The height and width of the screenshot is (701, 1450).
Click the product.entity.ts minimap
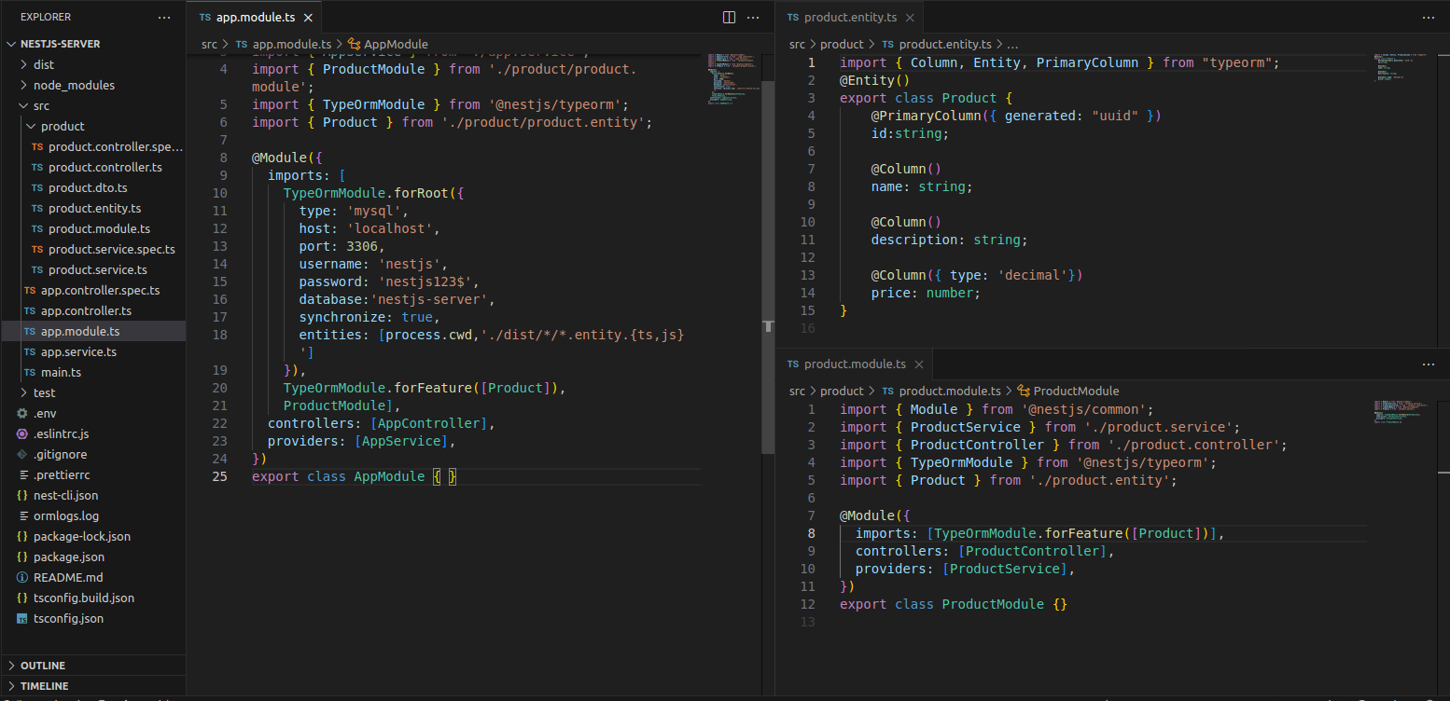1399,70
